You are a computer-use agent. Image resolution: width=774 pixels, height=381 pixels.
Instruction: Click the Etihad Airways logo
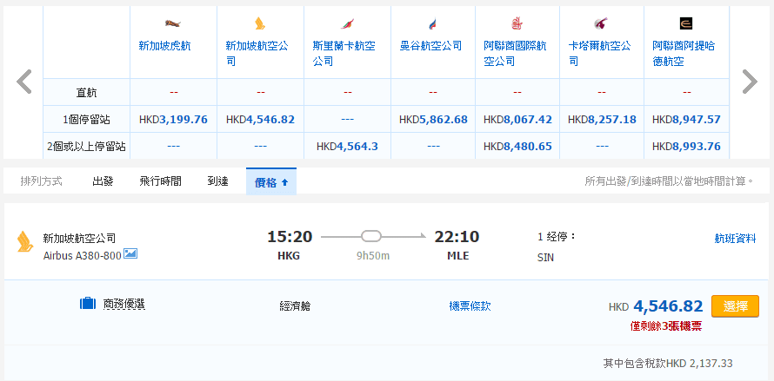pyautogui.click(x=685, y=23)
